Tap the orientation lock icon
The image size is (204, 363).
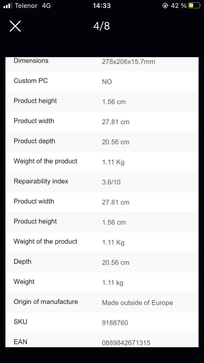click(165, 5)
